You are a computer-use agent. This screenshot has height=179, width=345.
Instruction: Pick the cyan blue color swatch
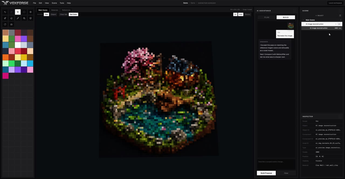pyautogui.click(x=30, y=64)
